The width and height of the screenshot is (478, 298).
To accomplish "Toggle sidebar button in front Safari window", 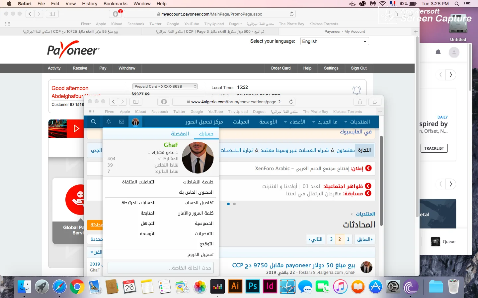I will pos(136,102).
